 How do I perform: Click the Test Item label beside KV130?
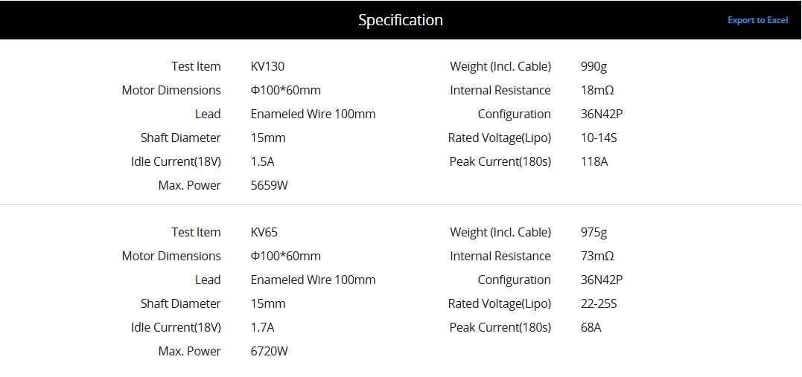196,66
